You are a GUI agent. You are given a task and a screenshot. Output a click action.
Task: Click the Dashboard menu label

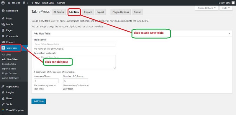[x=12, y=11]
